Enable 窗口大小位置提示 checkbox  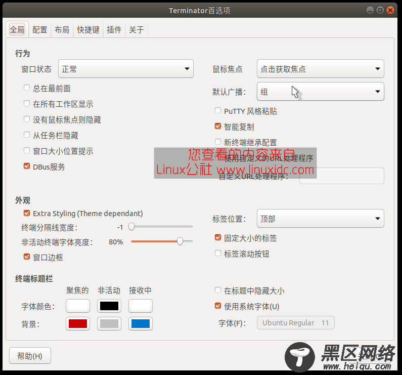(27, 150)
